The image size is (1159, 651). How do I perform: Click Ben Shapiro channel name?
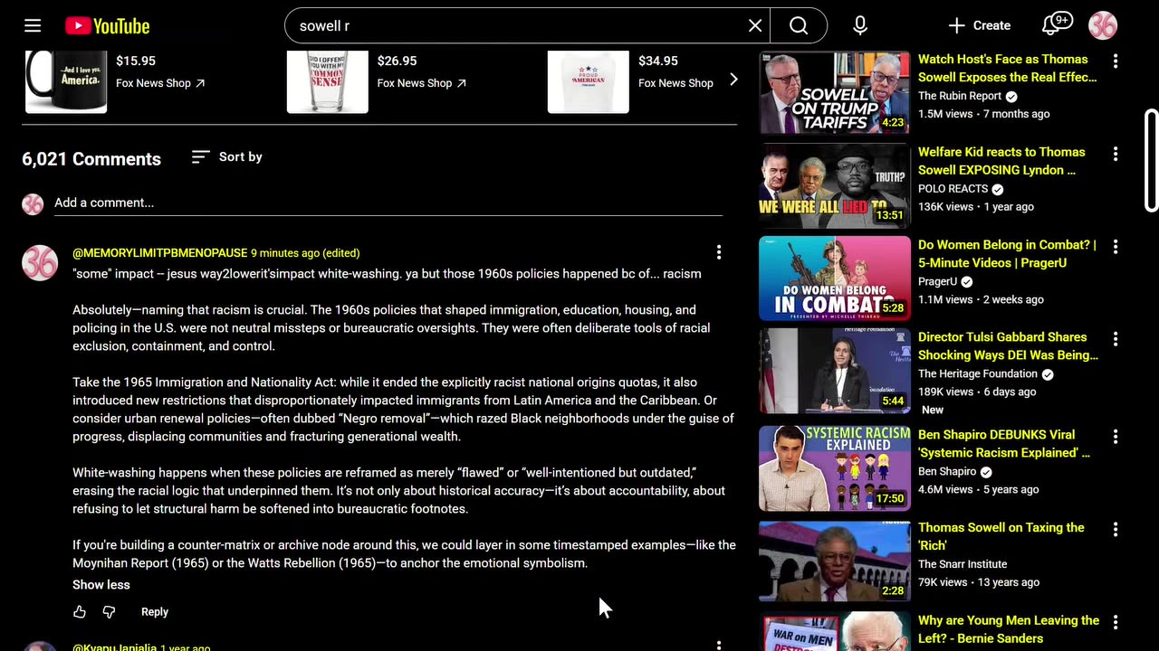[947, 472]
